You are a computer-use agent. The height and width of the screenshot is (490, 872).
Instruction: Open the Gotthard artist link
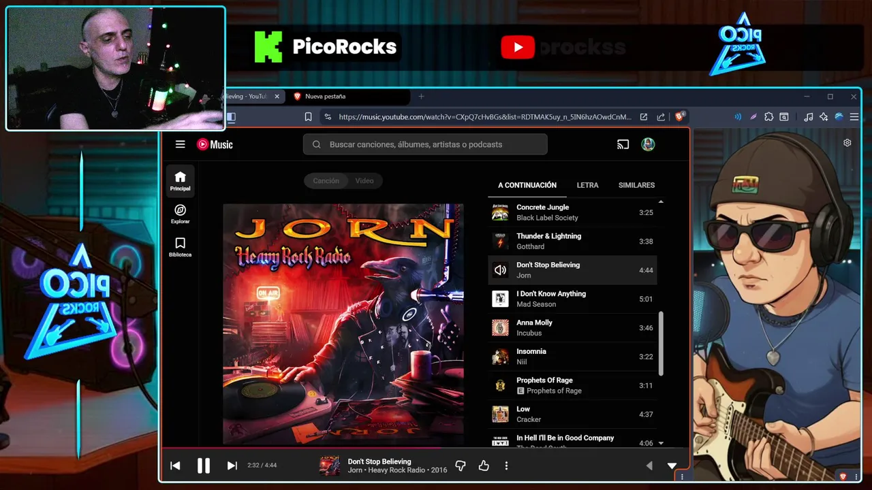[x=530, y=246]
